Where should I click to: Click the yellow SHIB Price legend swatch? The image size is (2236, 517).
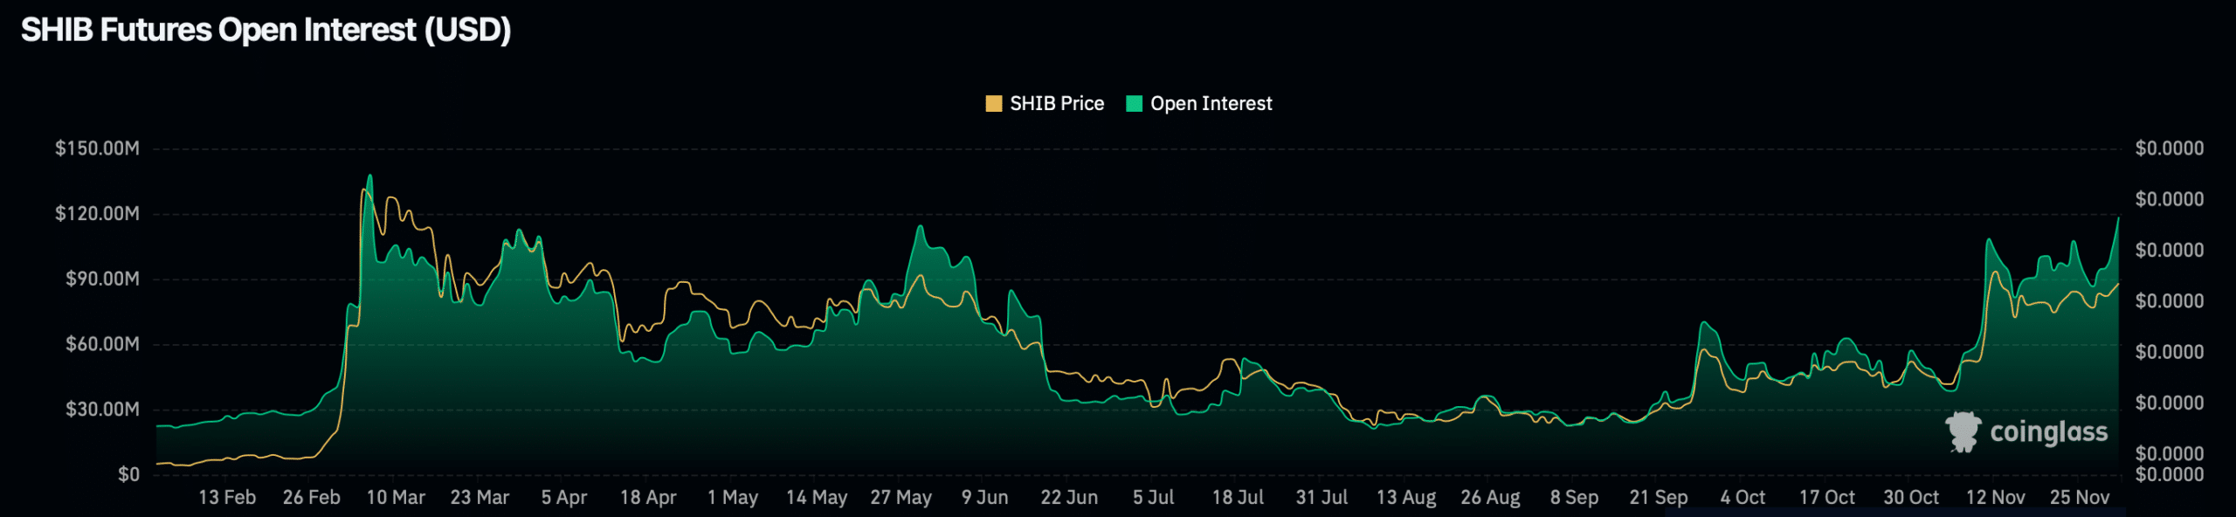[x=993, y=104]
